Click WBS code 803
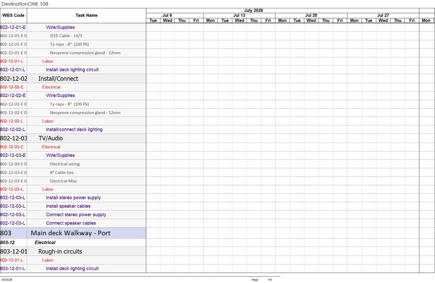The image size is (435, 283). pyautogui.click(x=6, y=233)
